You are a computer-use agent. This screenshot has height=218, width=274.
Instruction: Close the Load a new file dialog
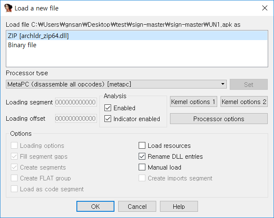264,8
